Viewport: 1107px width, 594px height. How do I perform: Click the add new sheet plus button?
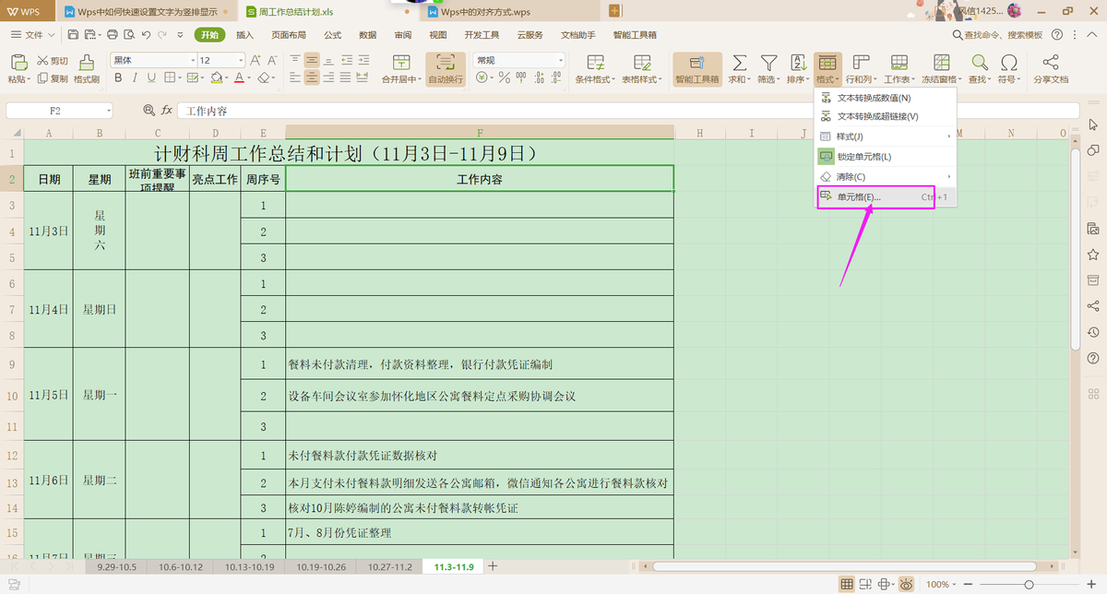493,566
